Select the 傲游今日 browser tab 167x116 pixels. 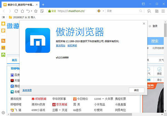tap(21, 5)
